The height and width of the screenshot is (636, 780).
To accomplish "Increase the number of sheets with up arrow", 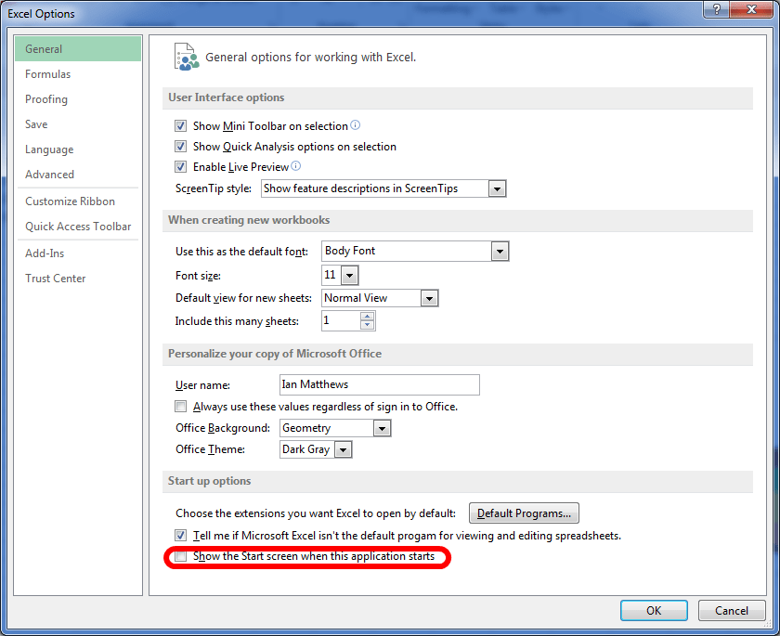I will pos(368,316).
